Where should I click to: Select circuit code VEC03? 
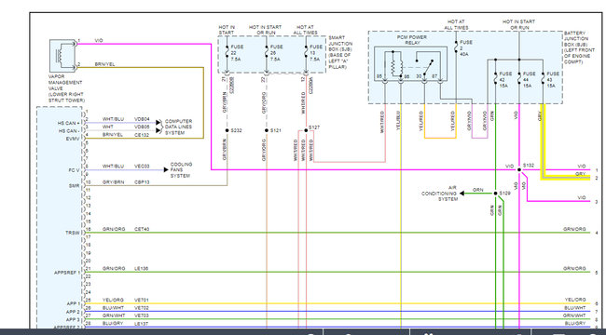pos(142,166)
